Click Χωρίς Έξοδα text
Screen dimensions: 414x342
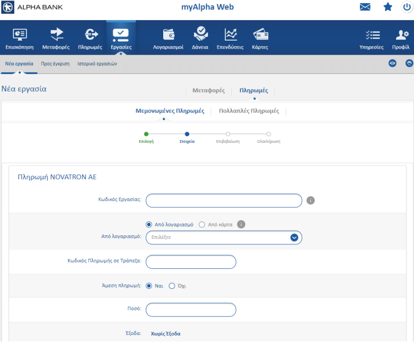point(166,333)
